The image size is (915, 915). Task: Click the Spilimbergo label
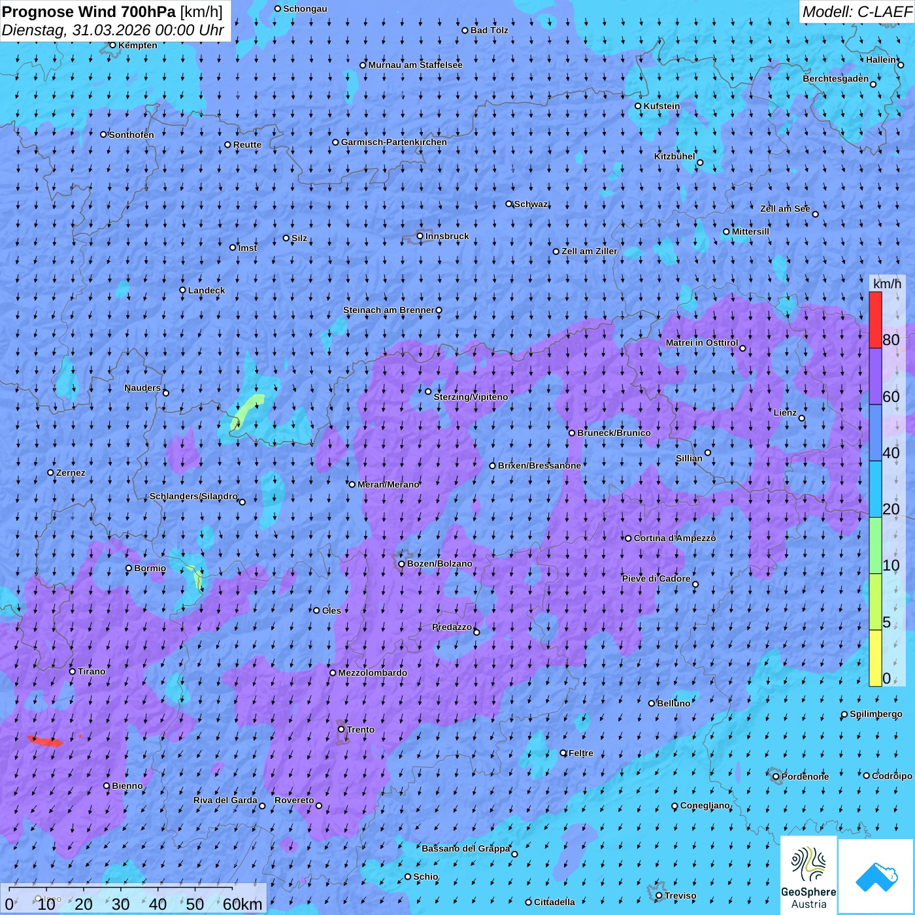[876, 714]
